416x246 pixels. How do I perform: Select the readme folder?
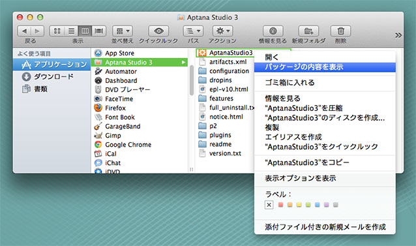[226, 144]
